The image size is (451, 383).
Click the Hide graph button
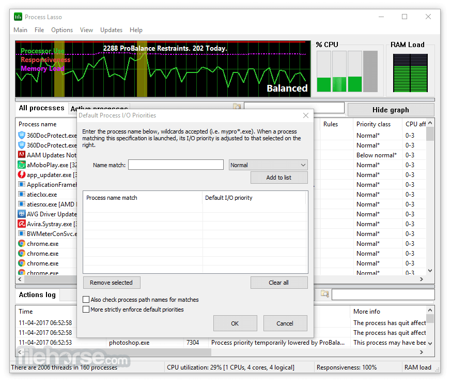[391, 110]
